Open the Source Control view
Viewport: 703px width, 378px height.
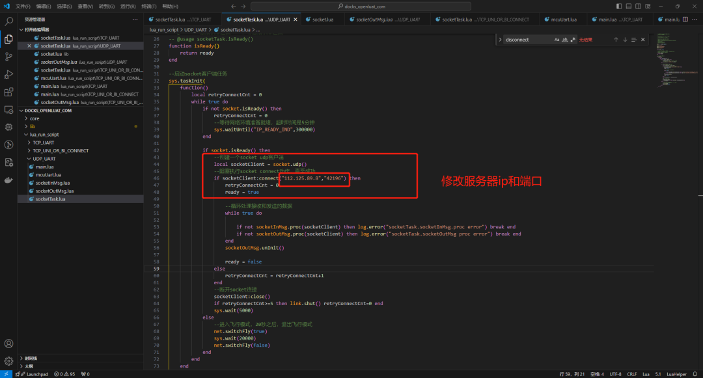tap(8, 57)
